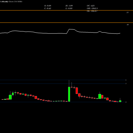Viewport: 133px width, 133px height.
Task: Click the '10' price axis label
Action: pos(128,25)
